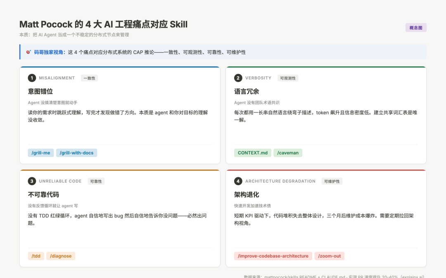The width and height of the screenshot is (446, 278).
Task: Click the paragraph starting 短期 KPI 驱动下
Action: click(x=324, y=219)
